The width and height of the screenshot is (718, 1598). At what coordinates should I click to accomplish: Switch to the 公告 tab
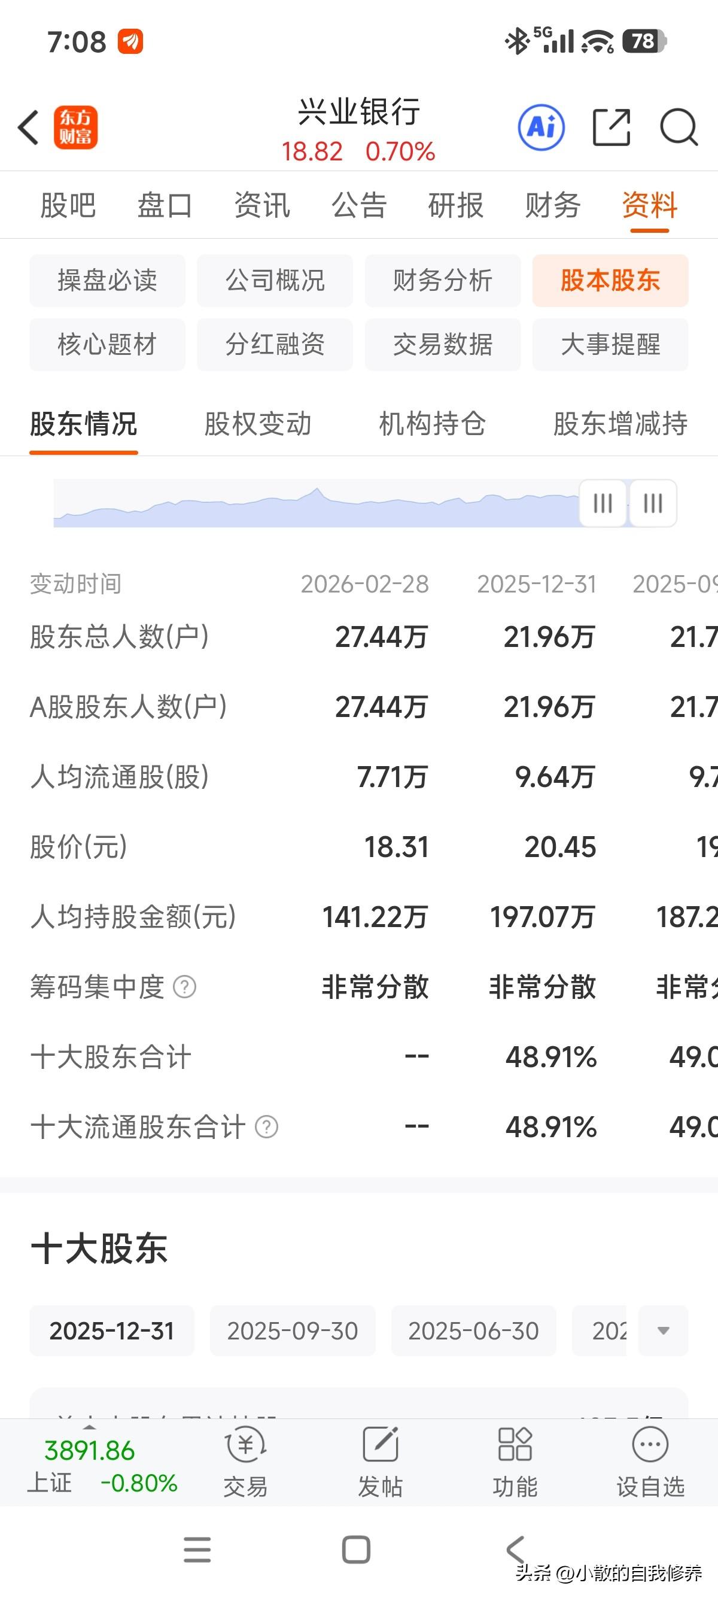coord(359,205)
